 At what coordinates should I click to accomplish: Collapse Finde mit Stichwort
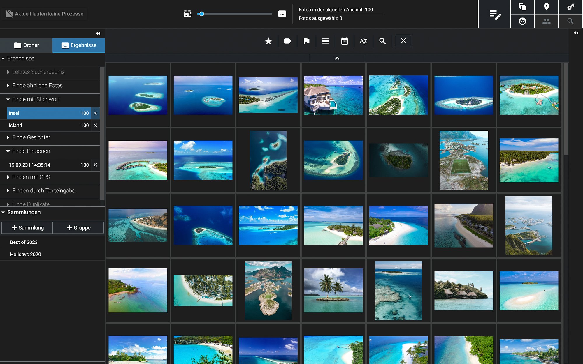(x=8, y=99)
